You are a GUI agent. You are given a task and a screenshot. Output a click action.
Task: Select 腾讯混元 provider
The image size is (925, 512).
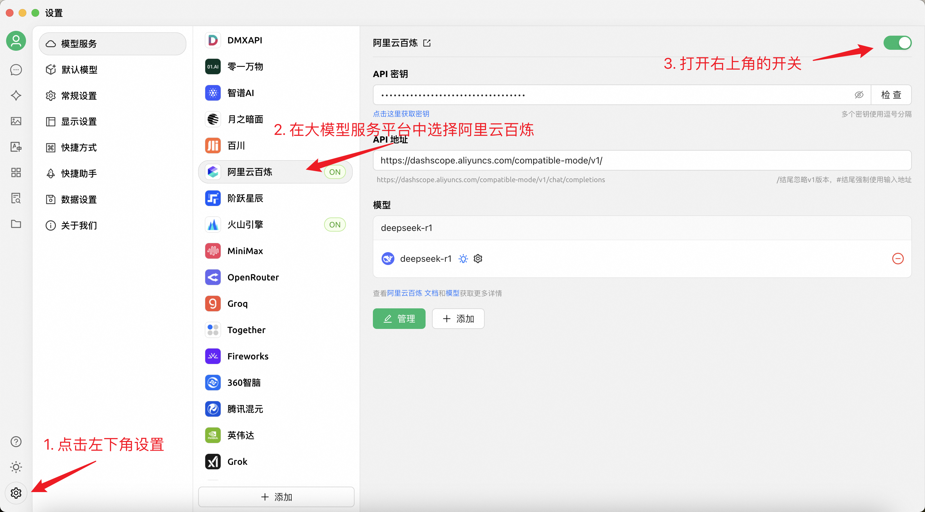[x=276, y=409]
